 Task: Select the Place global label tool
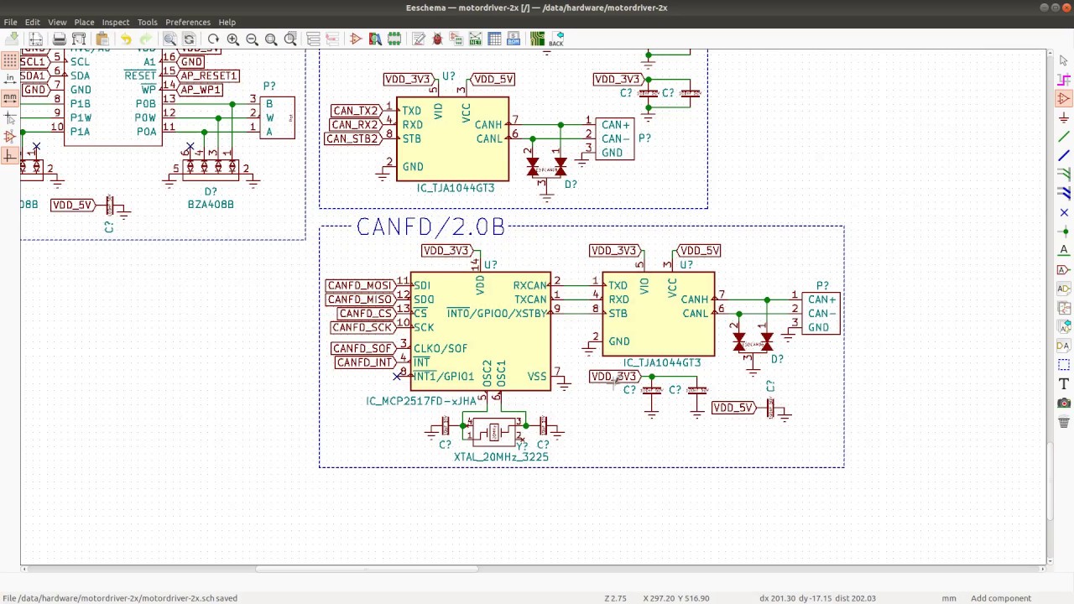tap(1064, 269)
